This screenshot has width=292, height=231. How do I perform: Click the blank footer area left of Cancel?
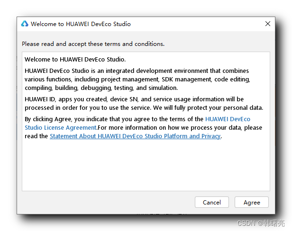click(104, 202)
